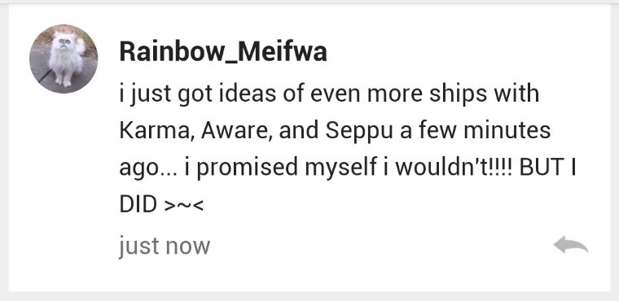The height and width of the screenshot is (301, 619).
Task: Tap the ">~<" emoticon text
Action: click(183, 205)
